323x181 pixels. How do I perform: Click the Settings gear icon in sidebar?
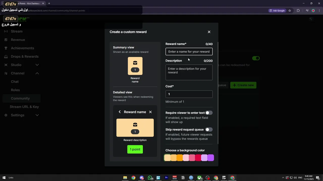6,115
